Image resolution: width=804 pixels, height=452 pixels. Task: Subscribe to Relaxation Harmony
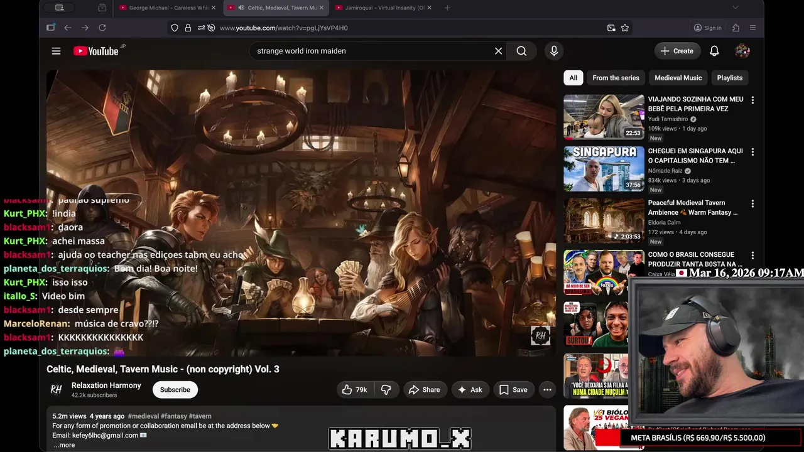pos(175,390)
